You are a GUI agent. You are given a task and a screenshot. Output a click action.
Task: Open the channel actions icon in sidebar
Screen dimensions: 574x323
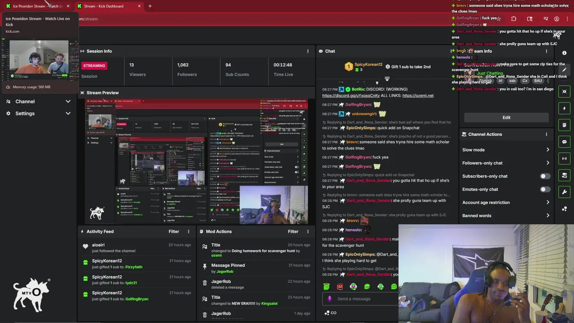(564, 175)
